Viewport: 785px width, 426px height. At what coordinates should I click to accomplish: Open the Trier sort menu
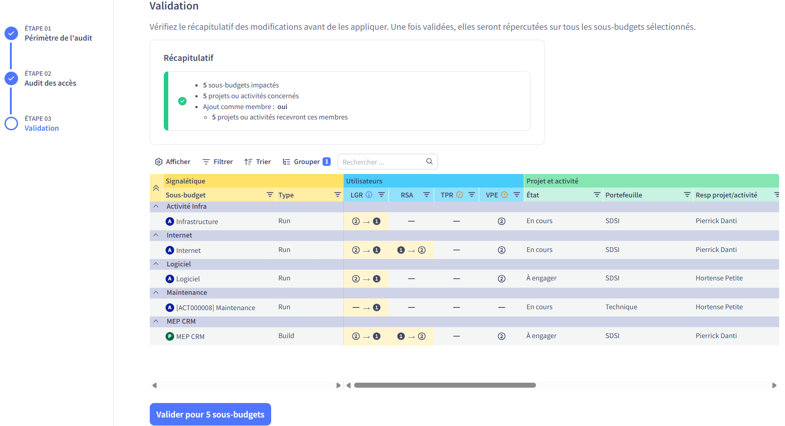click(258, 162)
